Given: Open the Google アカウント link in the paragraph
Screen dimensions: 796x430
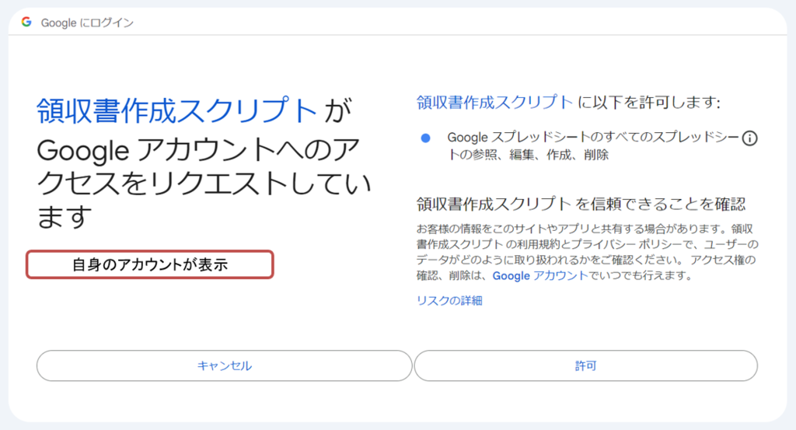Looking at the screenshot, I should pyautogui.click(x=539, y=276).
